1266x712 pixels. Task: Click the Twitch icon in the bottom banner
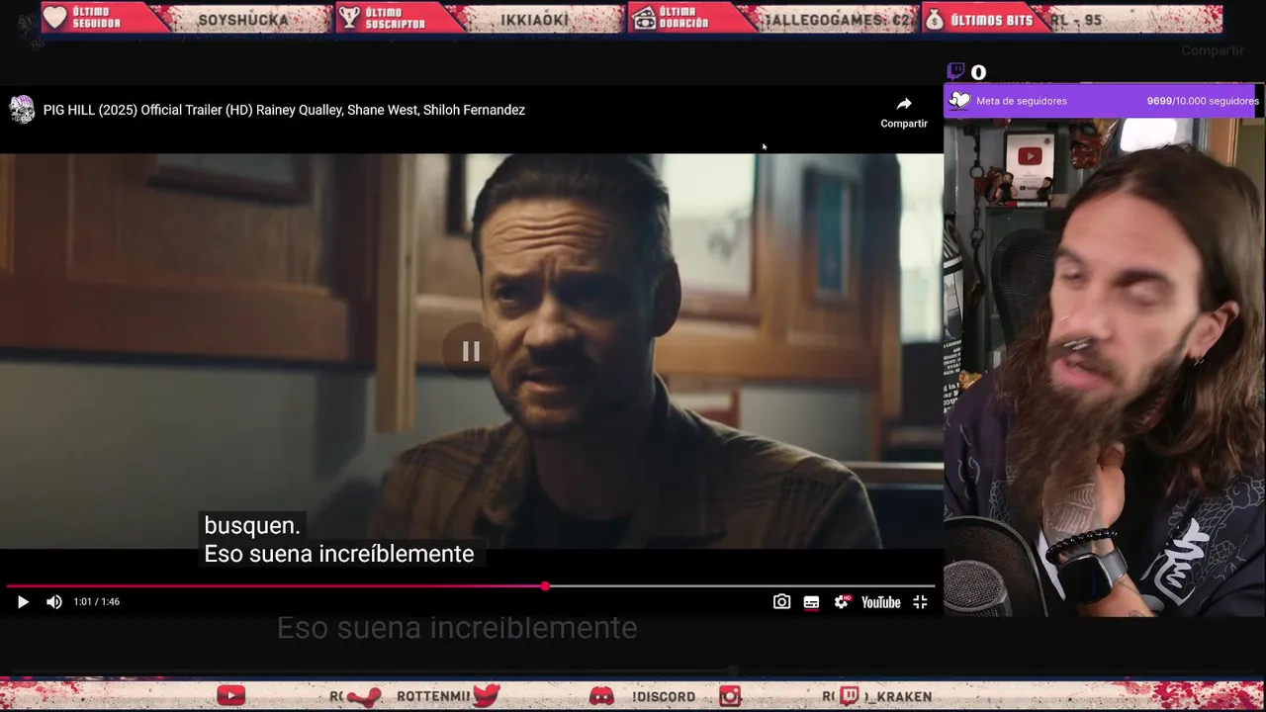click(849, 696)
